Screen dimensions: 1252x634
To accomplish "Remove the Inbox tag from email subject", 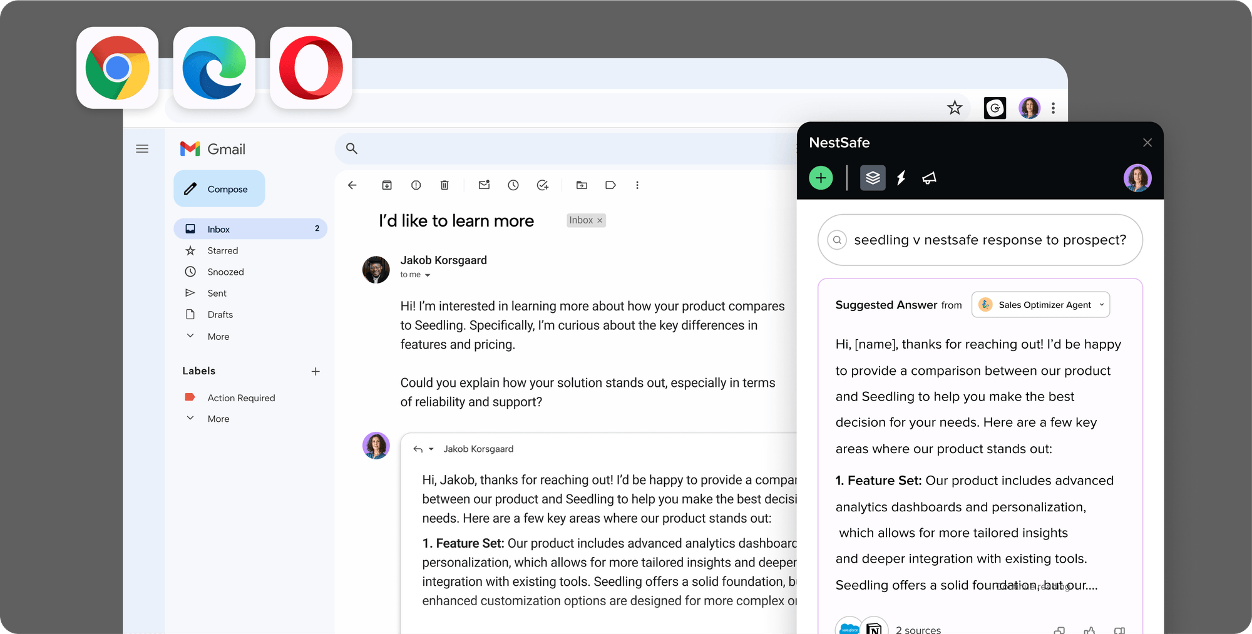I will tap(600, 220).
